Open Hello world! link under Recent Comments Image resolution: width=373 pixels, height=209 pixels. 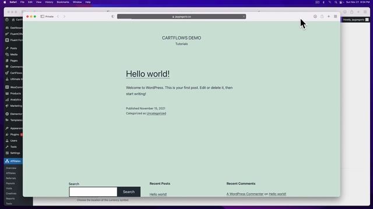pos(277,194)
